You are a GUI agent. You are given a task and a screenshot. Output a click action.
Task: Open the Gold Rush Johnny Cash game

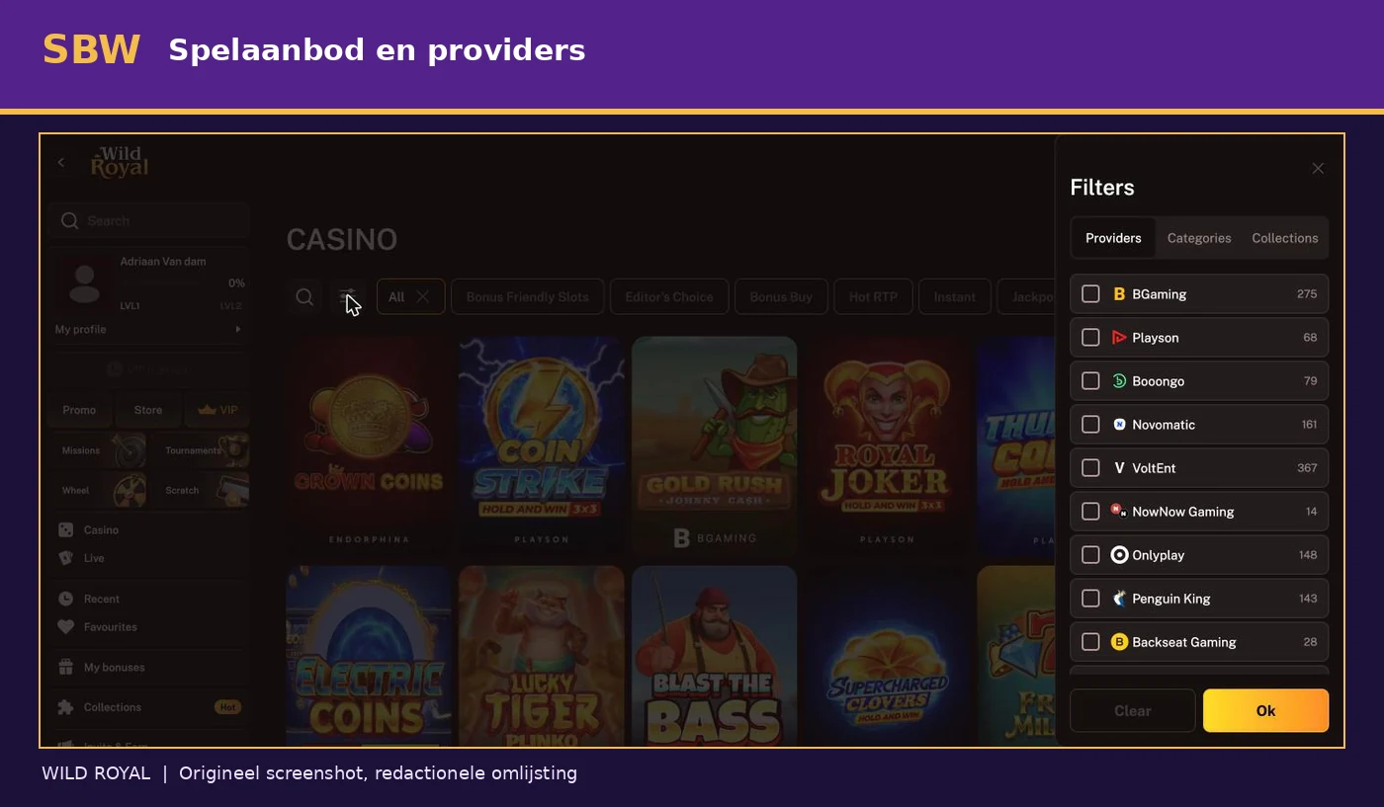click(714, 446)
